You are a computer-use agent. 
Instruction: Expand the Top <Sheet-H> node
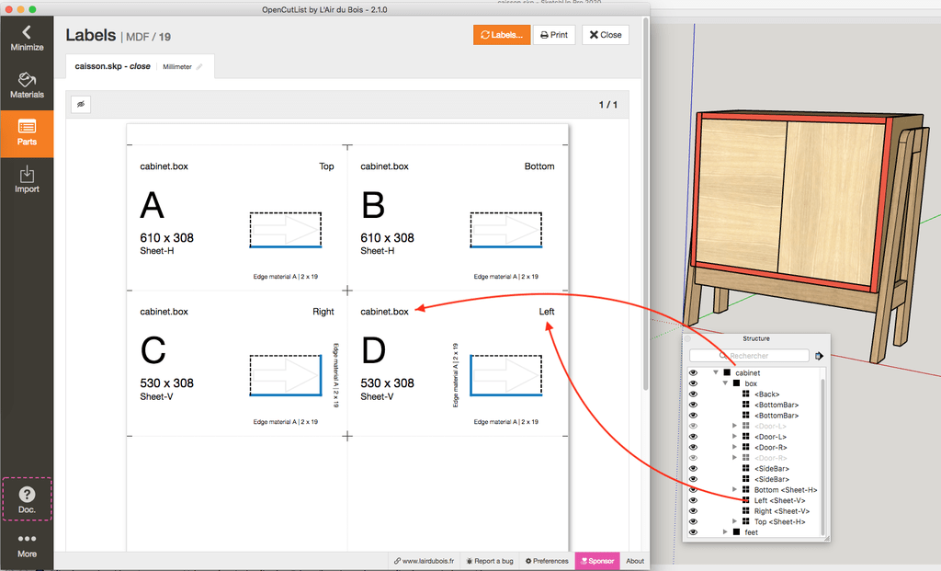coord(734,521)
